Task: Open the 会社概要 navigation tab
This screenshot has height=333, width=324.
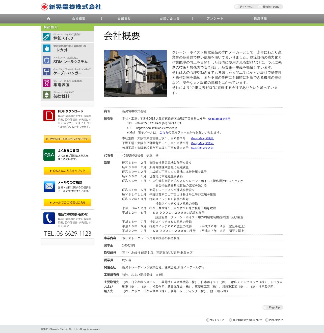Action: pyautogui.click(x=79, y=18)
